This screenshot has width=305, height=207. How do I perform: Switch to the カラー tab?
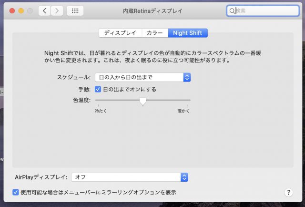[x=155, y=33]
